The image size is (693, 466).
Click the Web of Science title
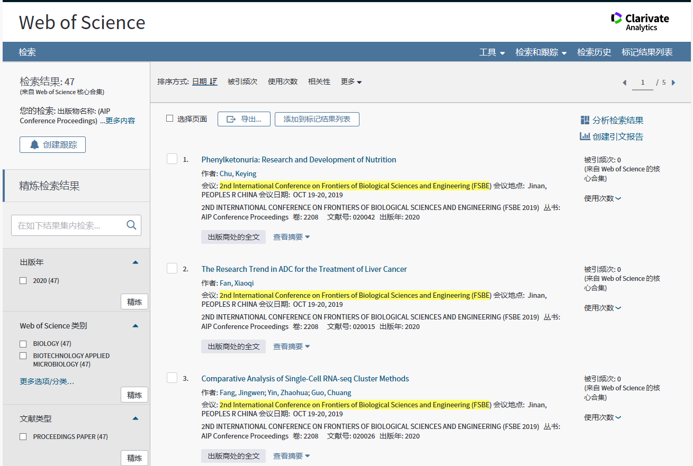(x=82, y=22)
